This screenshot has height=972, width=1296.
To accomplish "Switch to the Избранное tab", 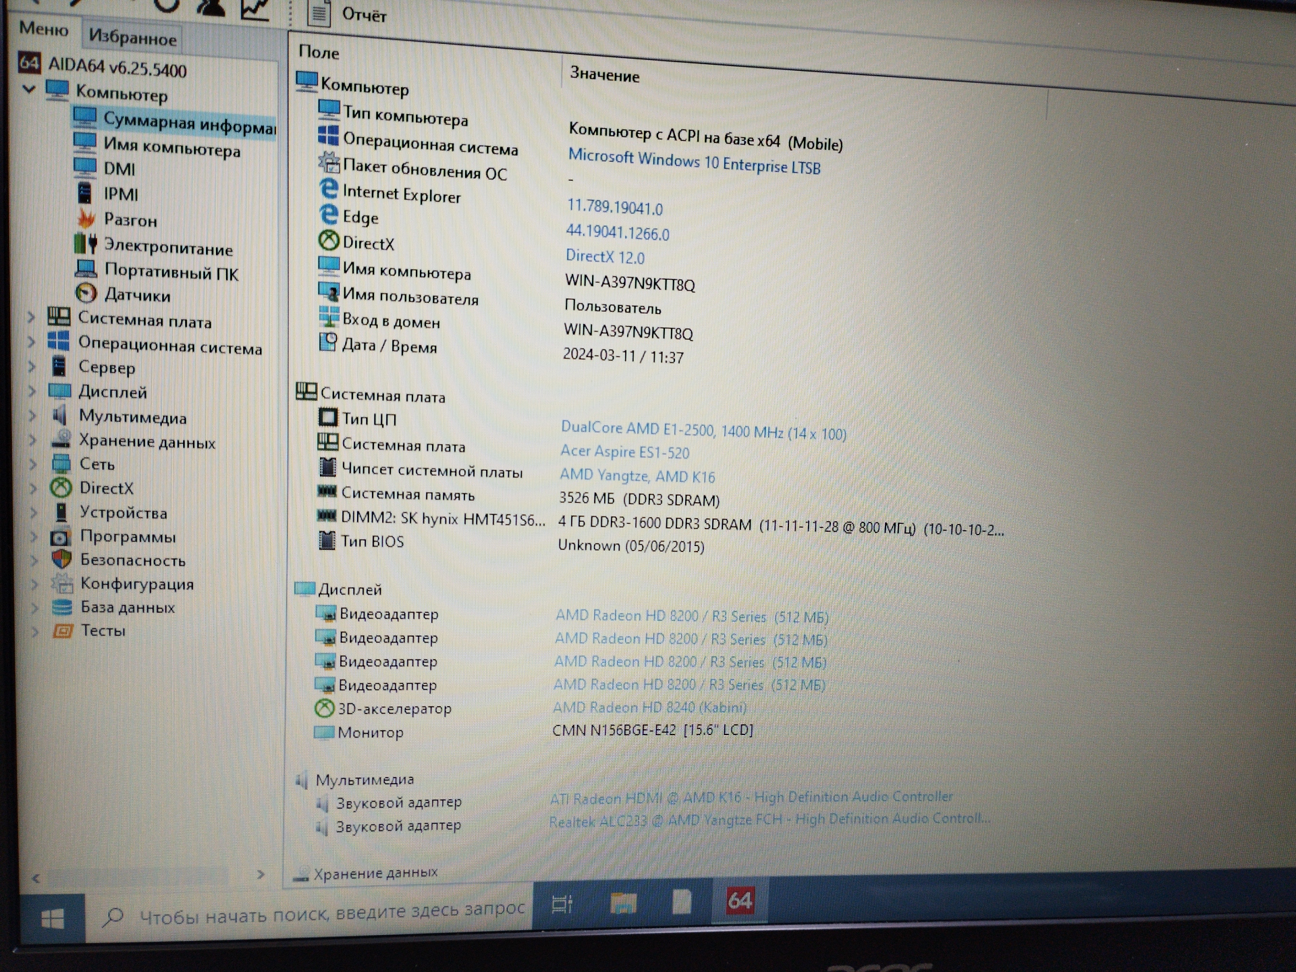I will pyautogui.click(x=132, y=37).
